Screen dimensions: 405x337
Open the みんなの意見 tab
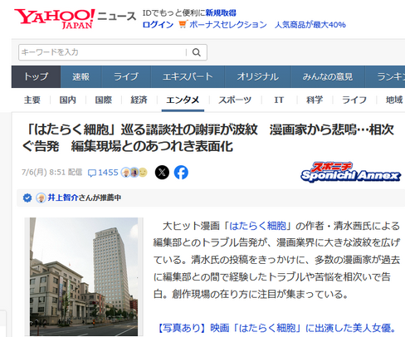click(328, 76)
